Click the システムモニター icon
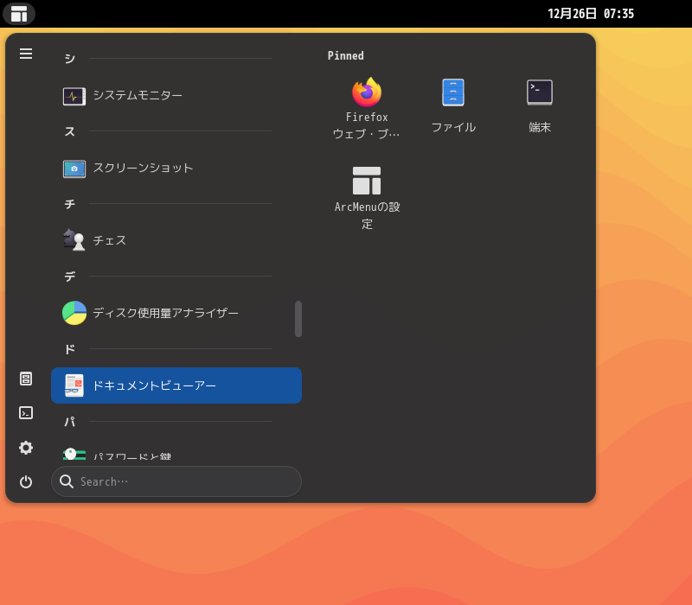This screenshot has width=692, height=605. coord(74,95)
